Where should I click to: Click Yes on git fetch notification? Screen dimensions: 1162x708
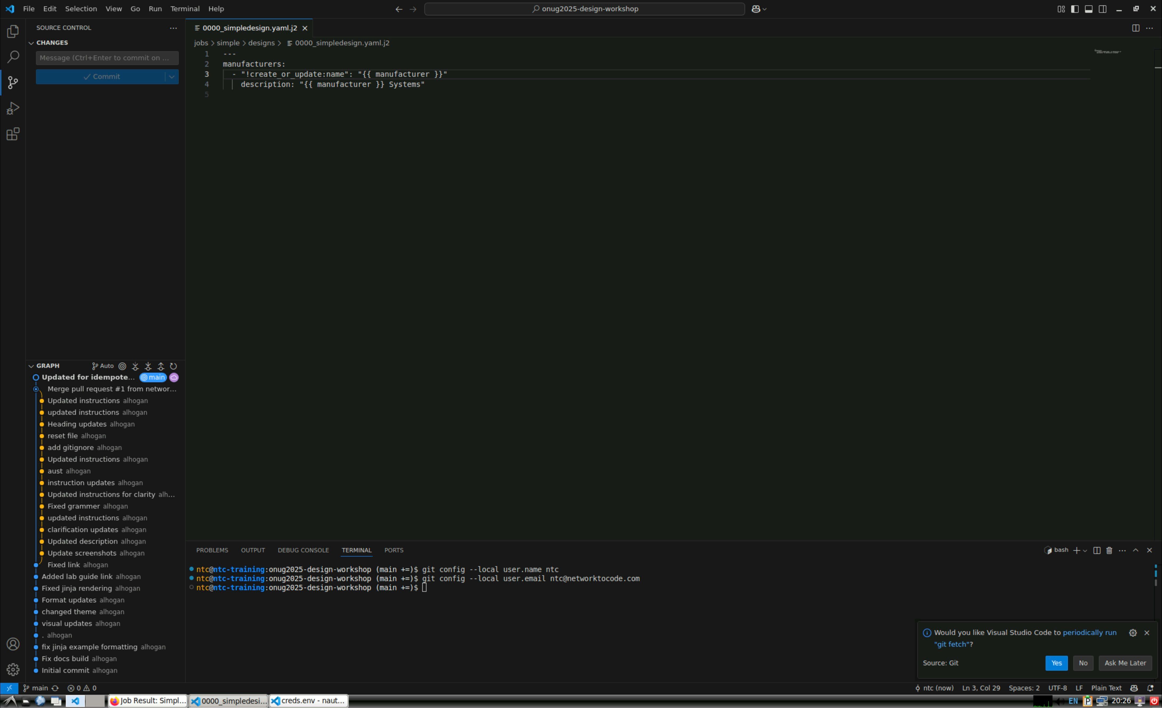[1056, 663]
